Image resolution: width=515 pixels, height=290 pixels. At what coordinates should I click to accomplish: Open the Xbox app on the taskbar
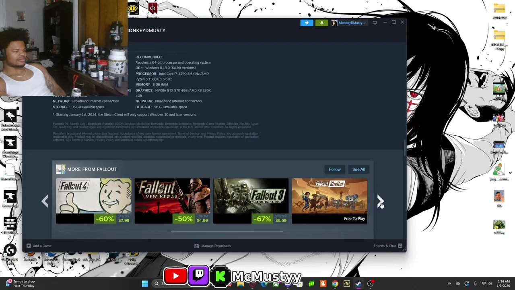pos(276,284)
